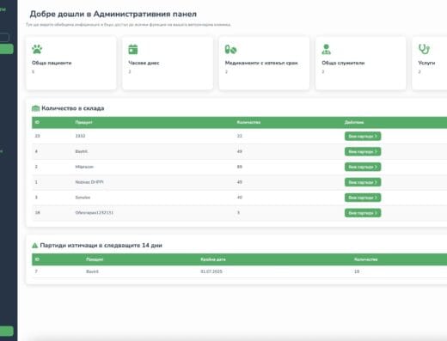The image size is (447, 341).
Task: Open the Общо пациенти card
Action: coord(71,63)
